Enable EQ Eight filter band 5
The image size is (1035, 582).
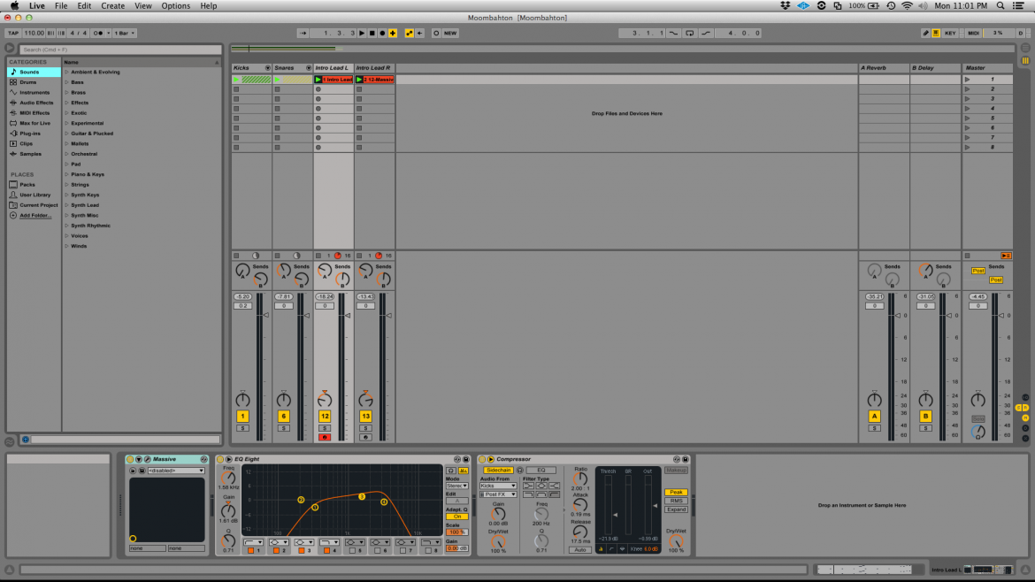tap(352, 550)
